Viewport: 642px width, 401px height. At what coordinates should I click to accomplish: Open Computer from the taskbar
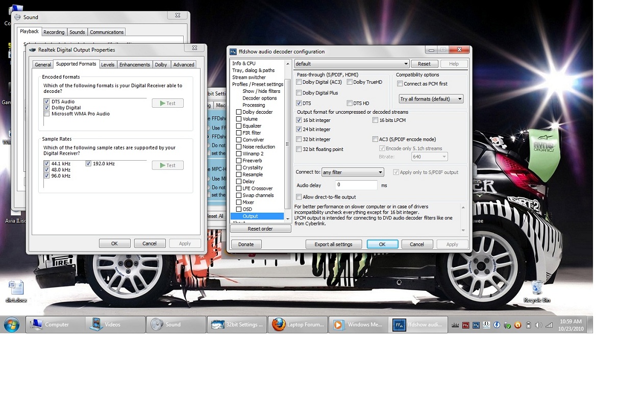tap(56, 324)
